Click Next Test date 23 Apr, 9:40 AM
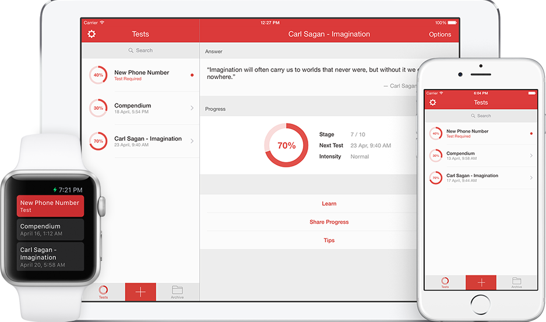This screenshot has width=546, height=322. point(371,145)
